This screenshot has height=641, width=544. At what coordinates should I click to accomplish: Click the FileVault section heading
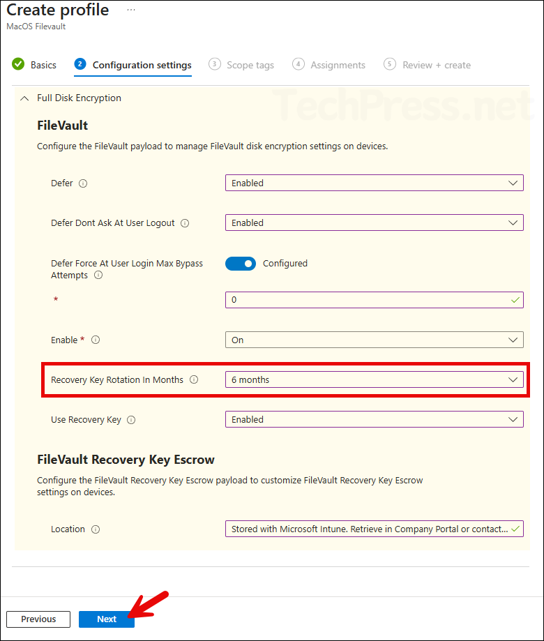(x=63, y=126)
